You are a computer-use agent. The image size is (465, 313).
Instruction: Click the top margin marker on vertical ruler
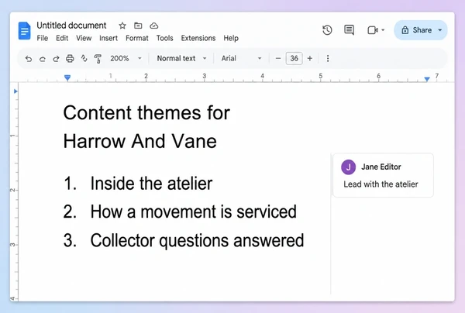(15, 91)
